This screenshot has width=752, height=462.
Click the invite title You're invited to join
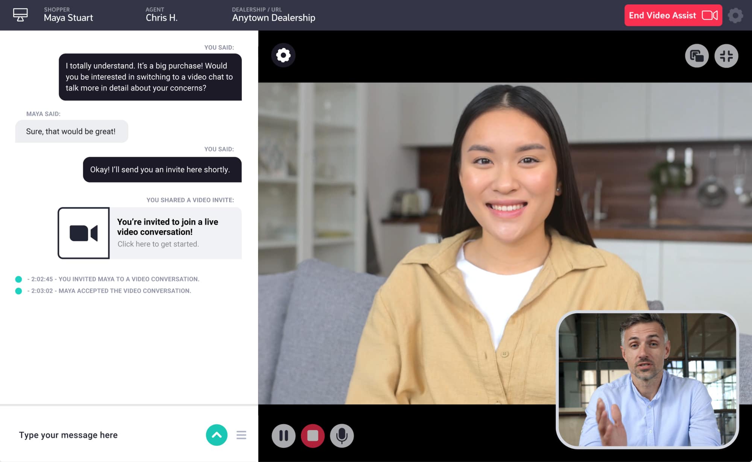167,227
